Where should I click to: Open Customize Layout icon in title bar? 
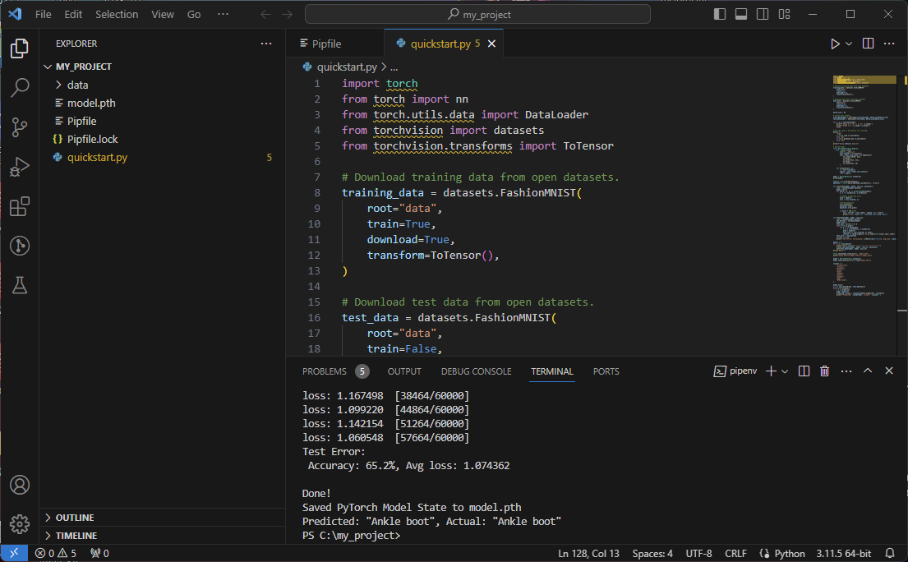tap(784, 15)
